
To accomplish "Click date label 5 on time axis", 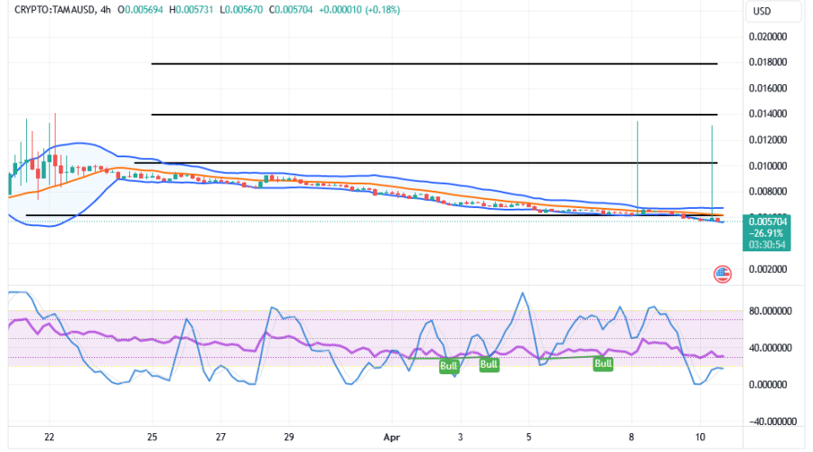I will [528, 437].
